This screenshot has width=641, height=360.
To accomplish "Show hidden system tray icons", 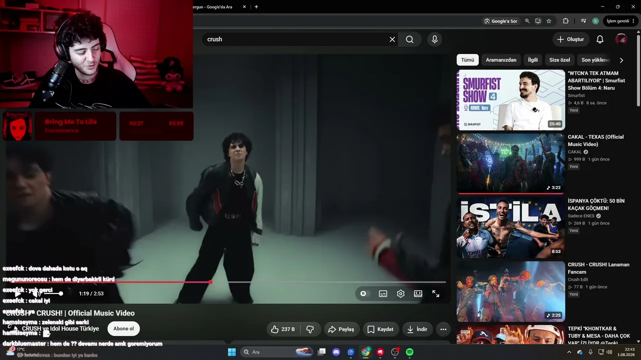I will click(569, 352).
